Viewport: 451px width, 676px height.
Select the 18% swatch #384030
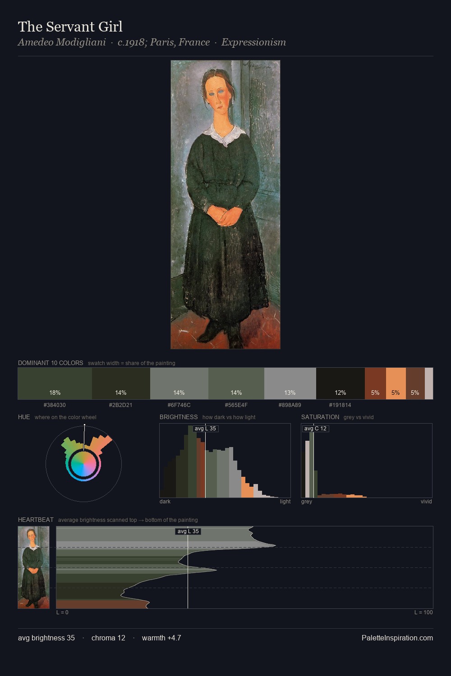(55, 384)
